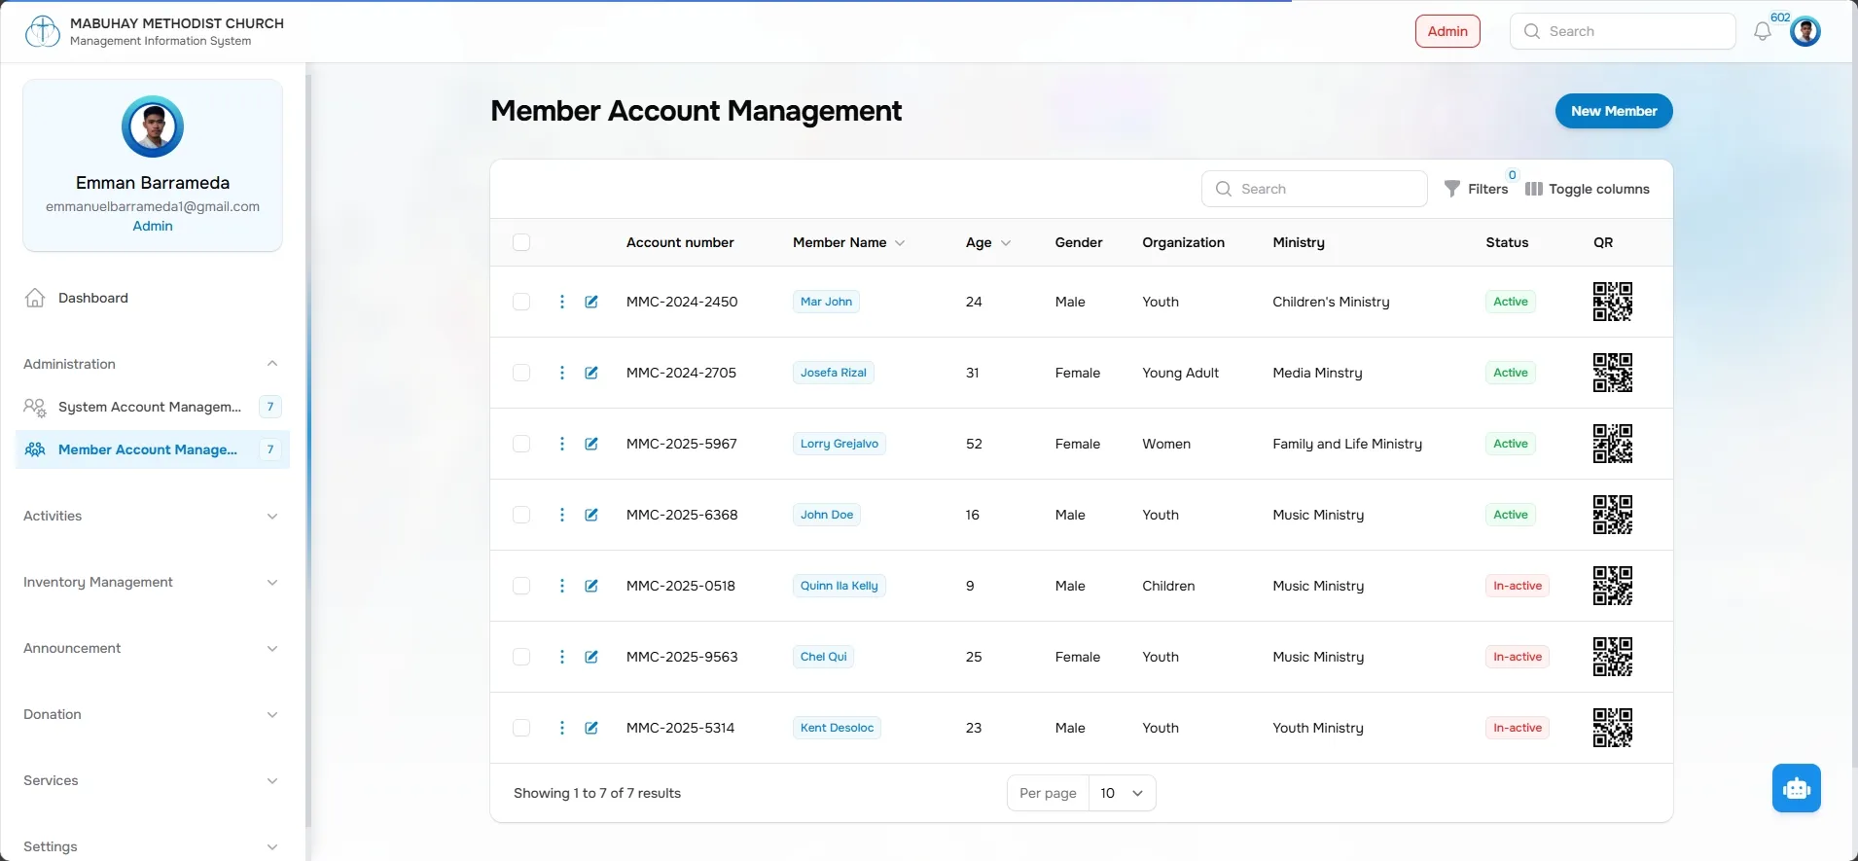Expand the Donation menu
The height and width of the screenshot is (861, 1858).
151,714
